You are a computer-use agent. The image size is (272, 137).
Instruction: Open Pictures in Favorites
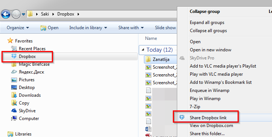(x=27, y=80)
